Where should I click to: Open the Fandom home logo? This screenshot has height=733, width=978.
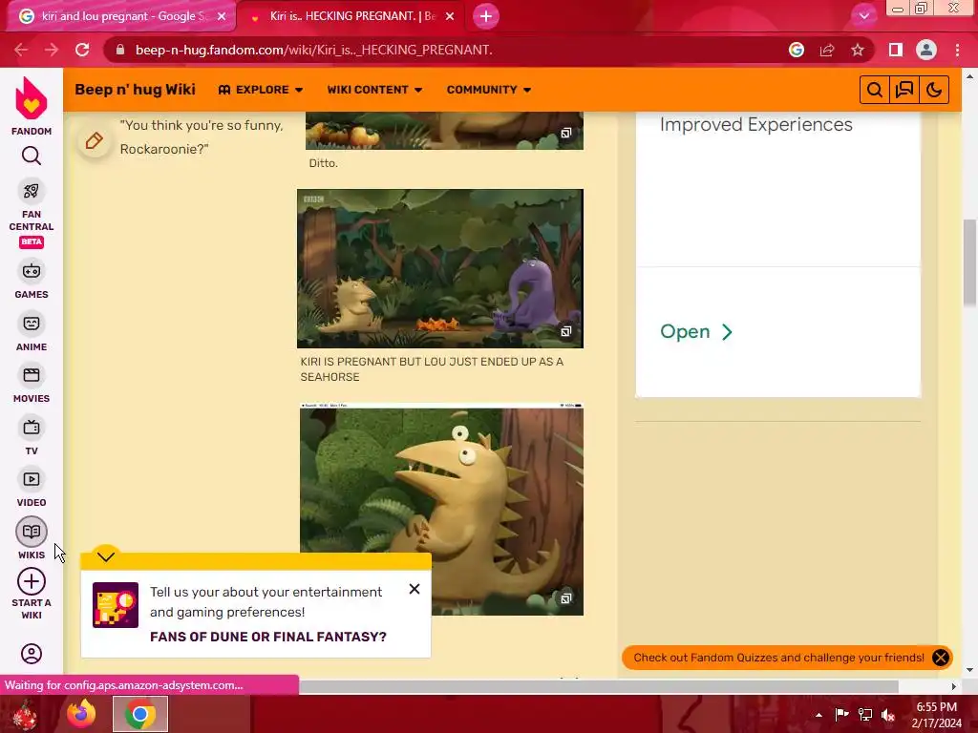pos(32,106)
